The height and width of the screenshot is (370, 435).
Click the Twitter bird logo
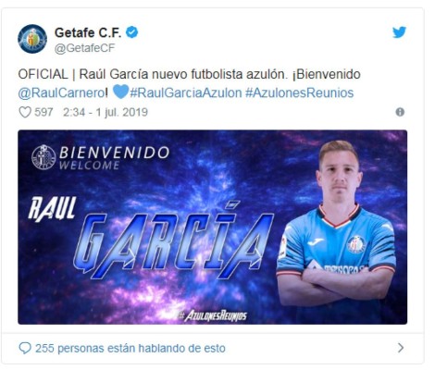pos(399,32)
